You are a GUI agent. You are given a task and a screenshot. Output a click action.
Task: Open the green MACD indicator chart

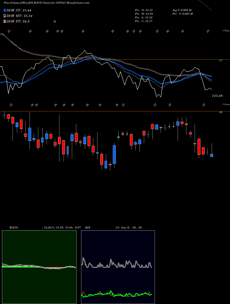click(x=39, y=267)
